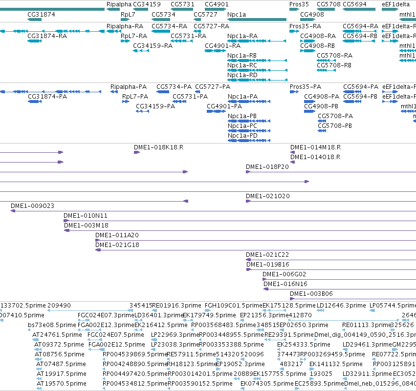Click the CG31874-PA protein label
Image resolution: width=416 pixels, height=391 pixels.
[47, 97]
